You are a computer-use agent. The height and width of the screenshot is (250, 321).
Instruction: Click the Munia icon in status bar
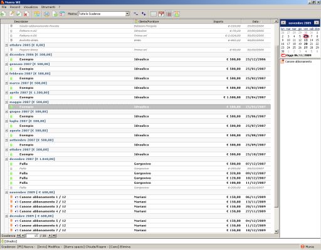[302, 247]
